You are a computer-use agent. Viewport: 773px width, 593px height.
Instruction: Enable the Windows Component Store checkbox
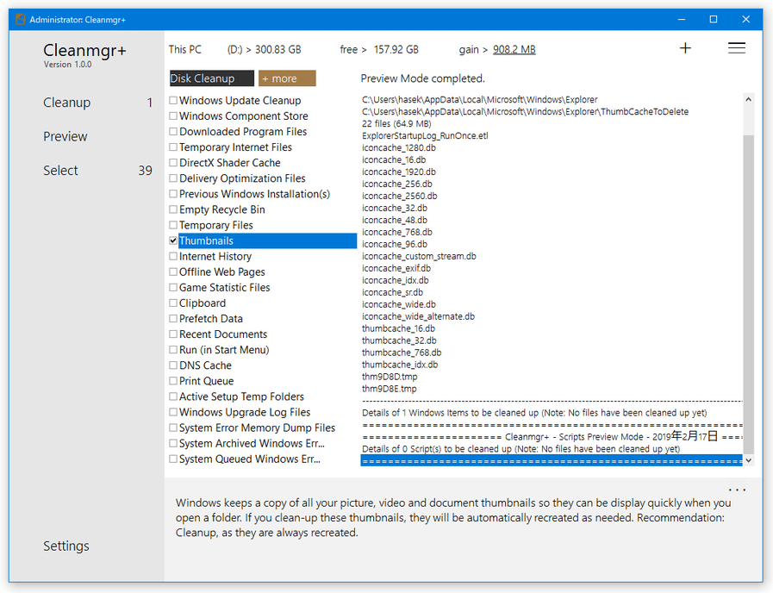coord(173,116)
